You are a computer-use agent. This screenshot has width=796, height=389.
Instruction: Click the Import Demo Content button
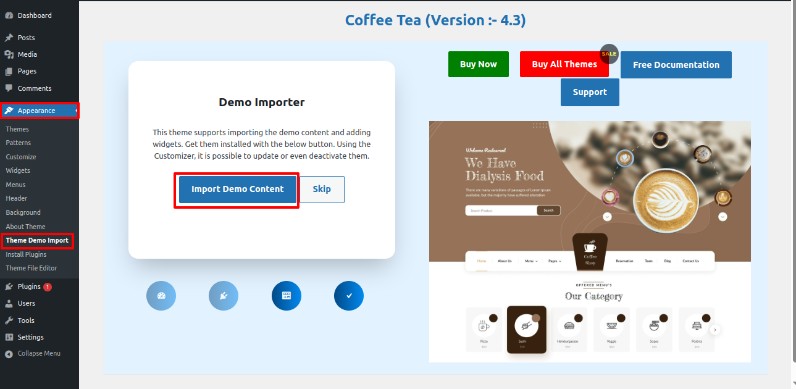coord(238,190)
